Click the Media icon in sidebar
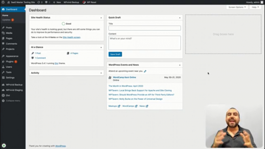The height and width of the screenshot is (149, 265). point(3,33)
